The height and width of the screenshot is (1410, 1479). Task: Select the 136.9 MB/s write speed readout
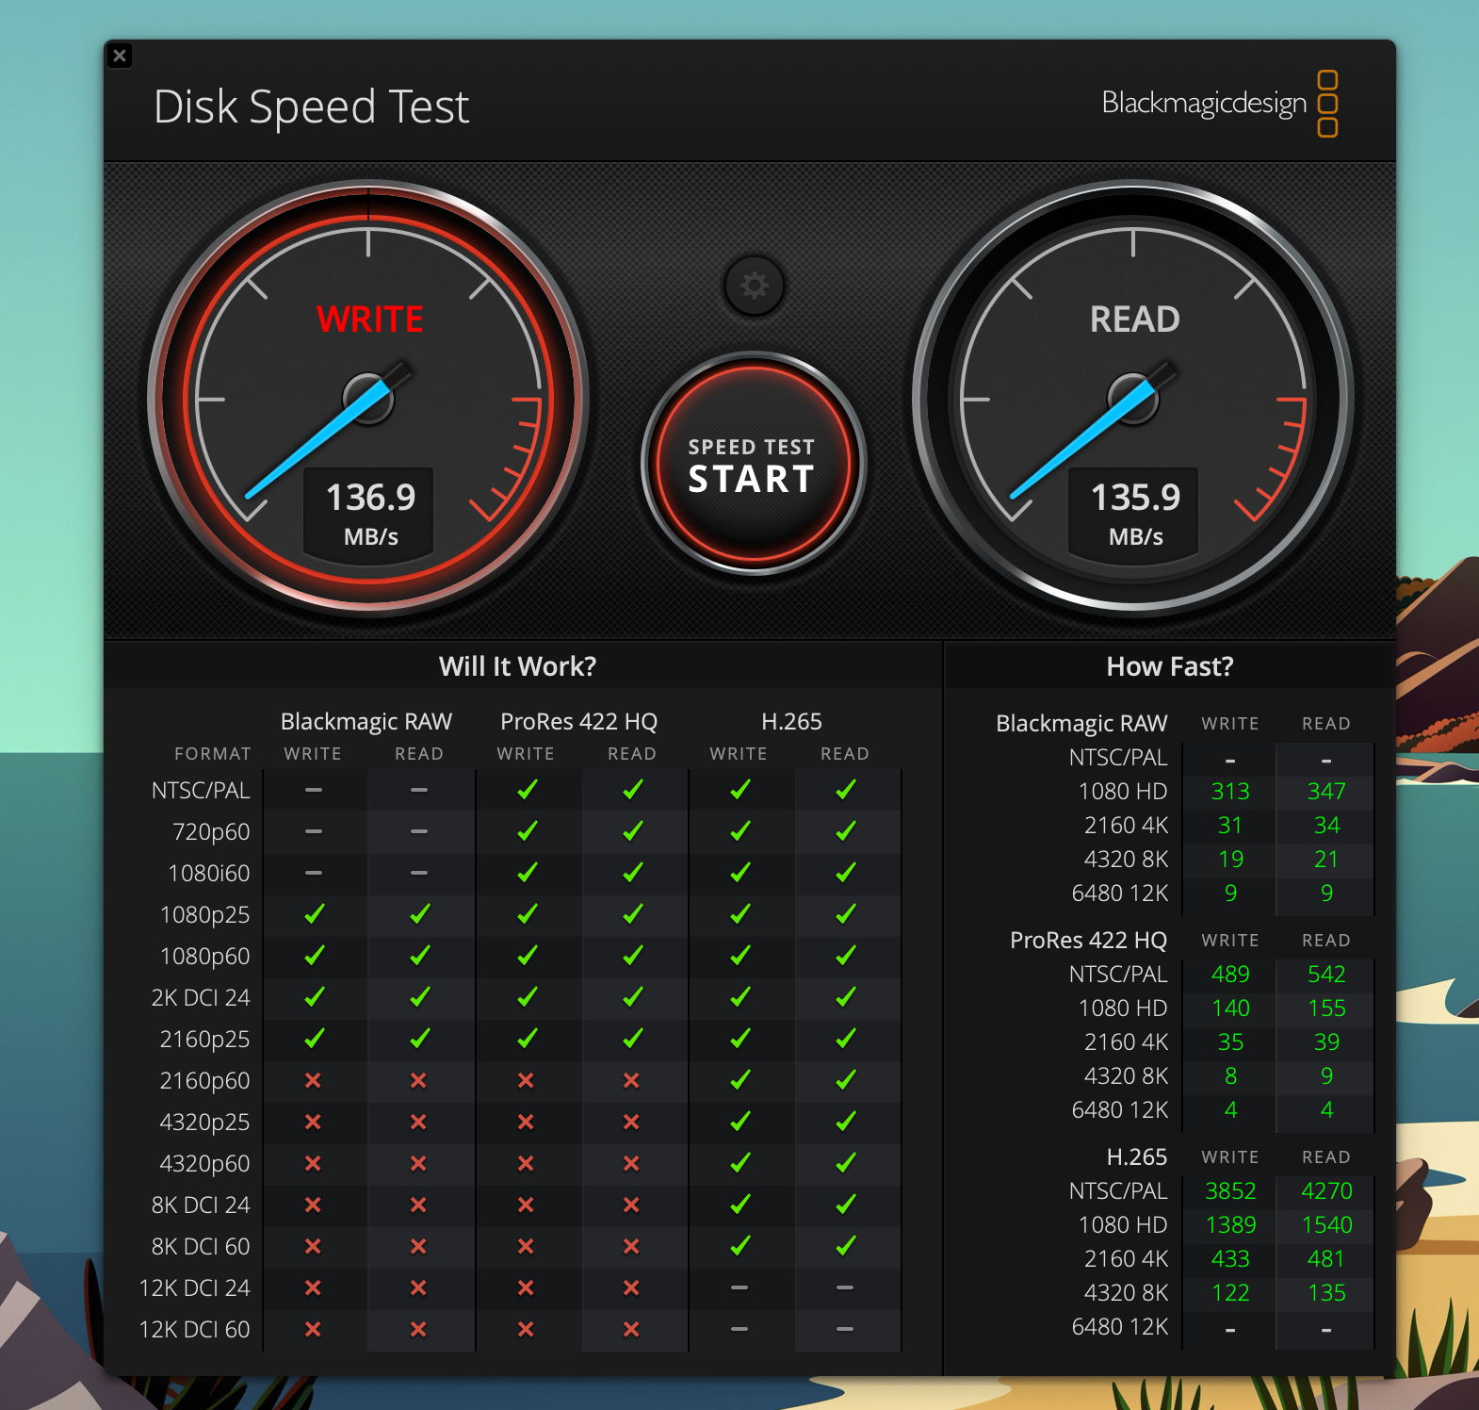(x=370, y=514)
